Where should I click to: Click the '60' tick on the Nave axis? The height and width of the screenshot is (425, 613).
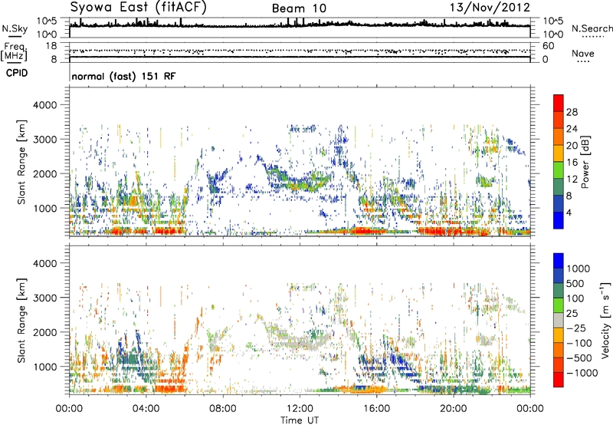click(549, 46)
